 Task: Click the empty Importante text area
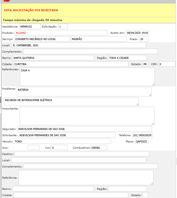coord(87,116)
